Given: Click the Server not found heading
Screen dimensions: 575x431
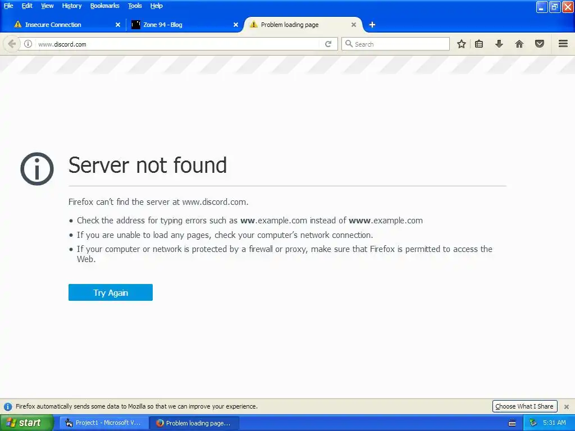Looking at the screenshot, I should click(x=148, y=165).
